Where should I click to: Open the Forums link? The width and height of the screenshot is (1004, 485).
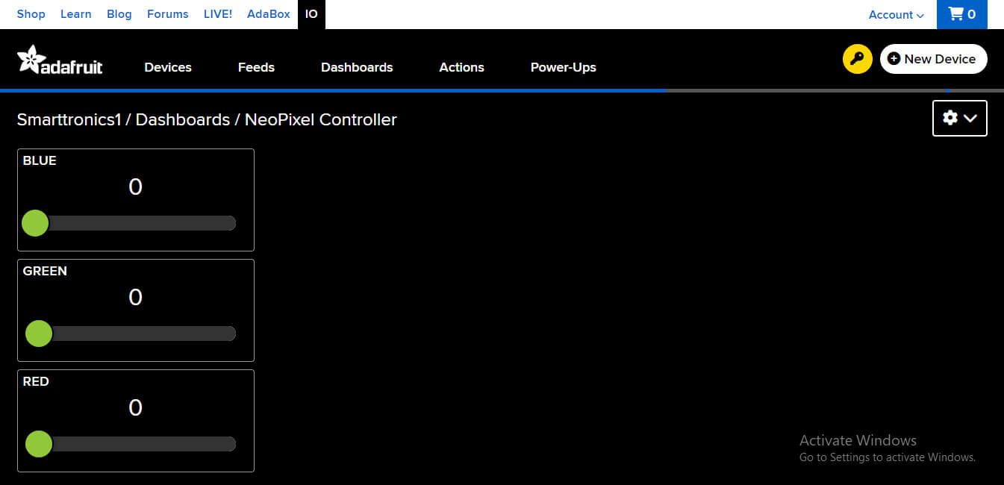tap(167, 14)
